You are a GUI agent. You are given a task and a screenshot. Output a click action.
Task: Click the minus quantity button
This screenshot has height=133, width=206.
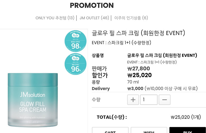pos(165,100)
